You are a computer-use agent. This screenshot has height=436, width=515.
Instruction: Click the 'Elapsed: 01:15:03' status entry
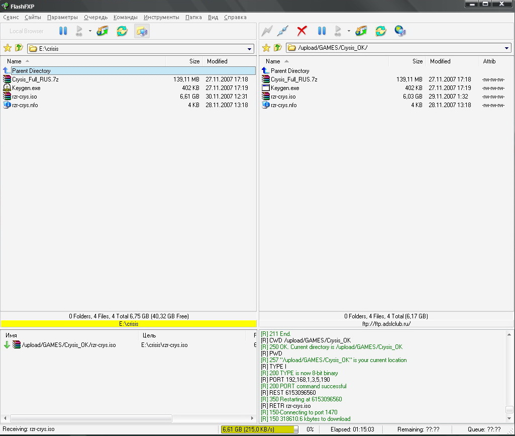tap(352, 429)
